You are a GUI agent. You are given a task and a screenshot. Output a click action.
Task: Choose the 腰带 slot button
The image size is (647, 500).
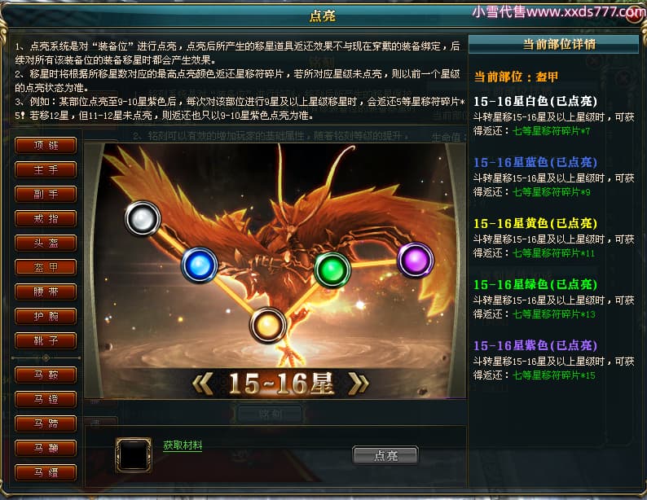tap(46, 292)
